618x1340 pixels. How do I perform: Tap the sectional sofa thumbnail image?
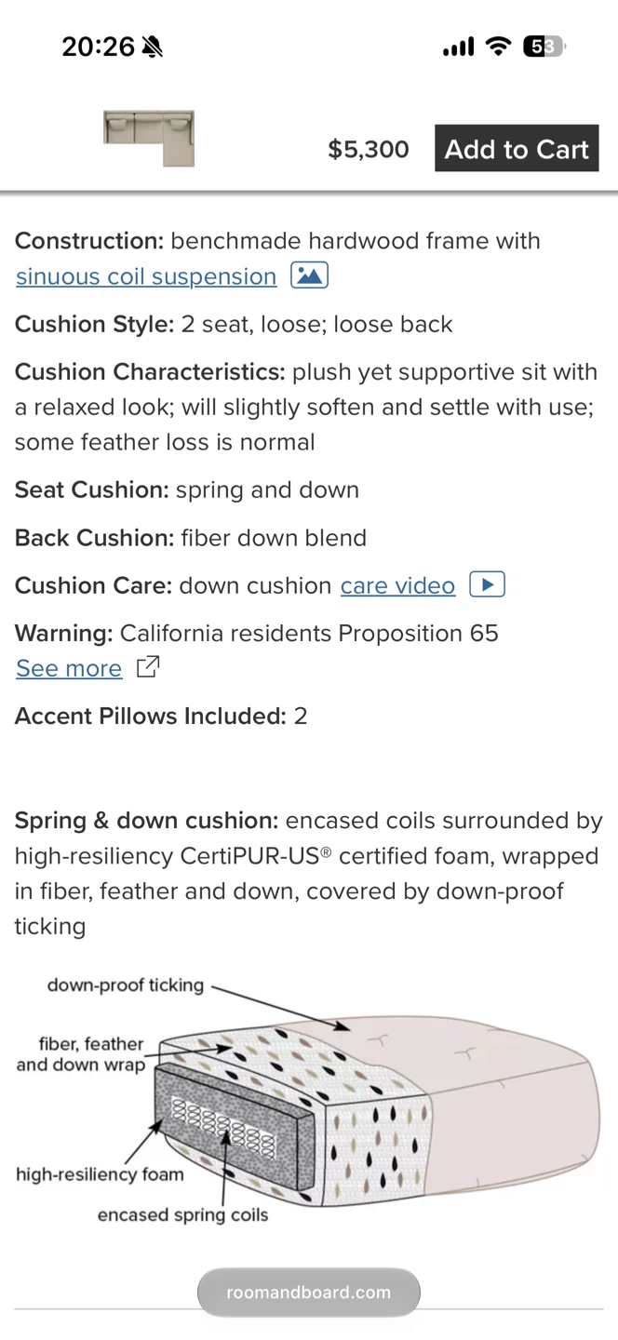pos(149,139)
